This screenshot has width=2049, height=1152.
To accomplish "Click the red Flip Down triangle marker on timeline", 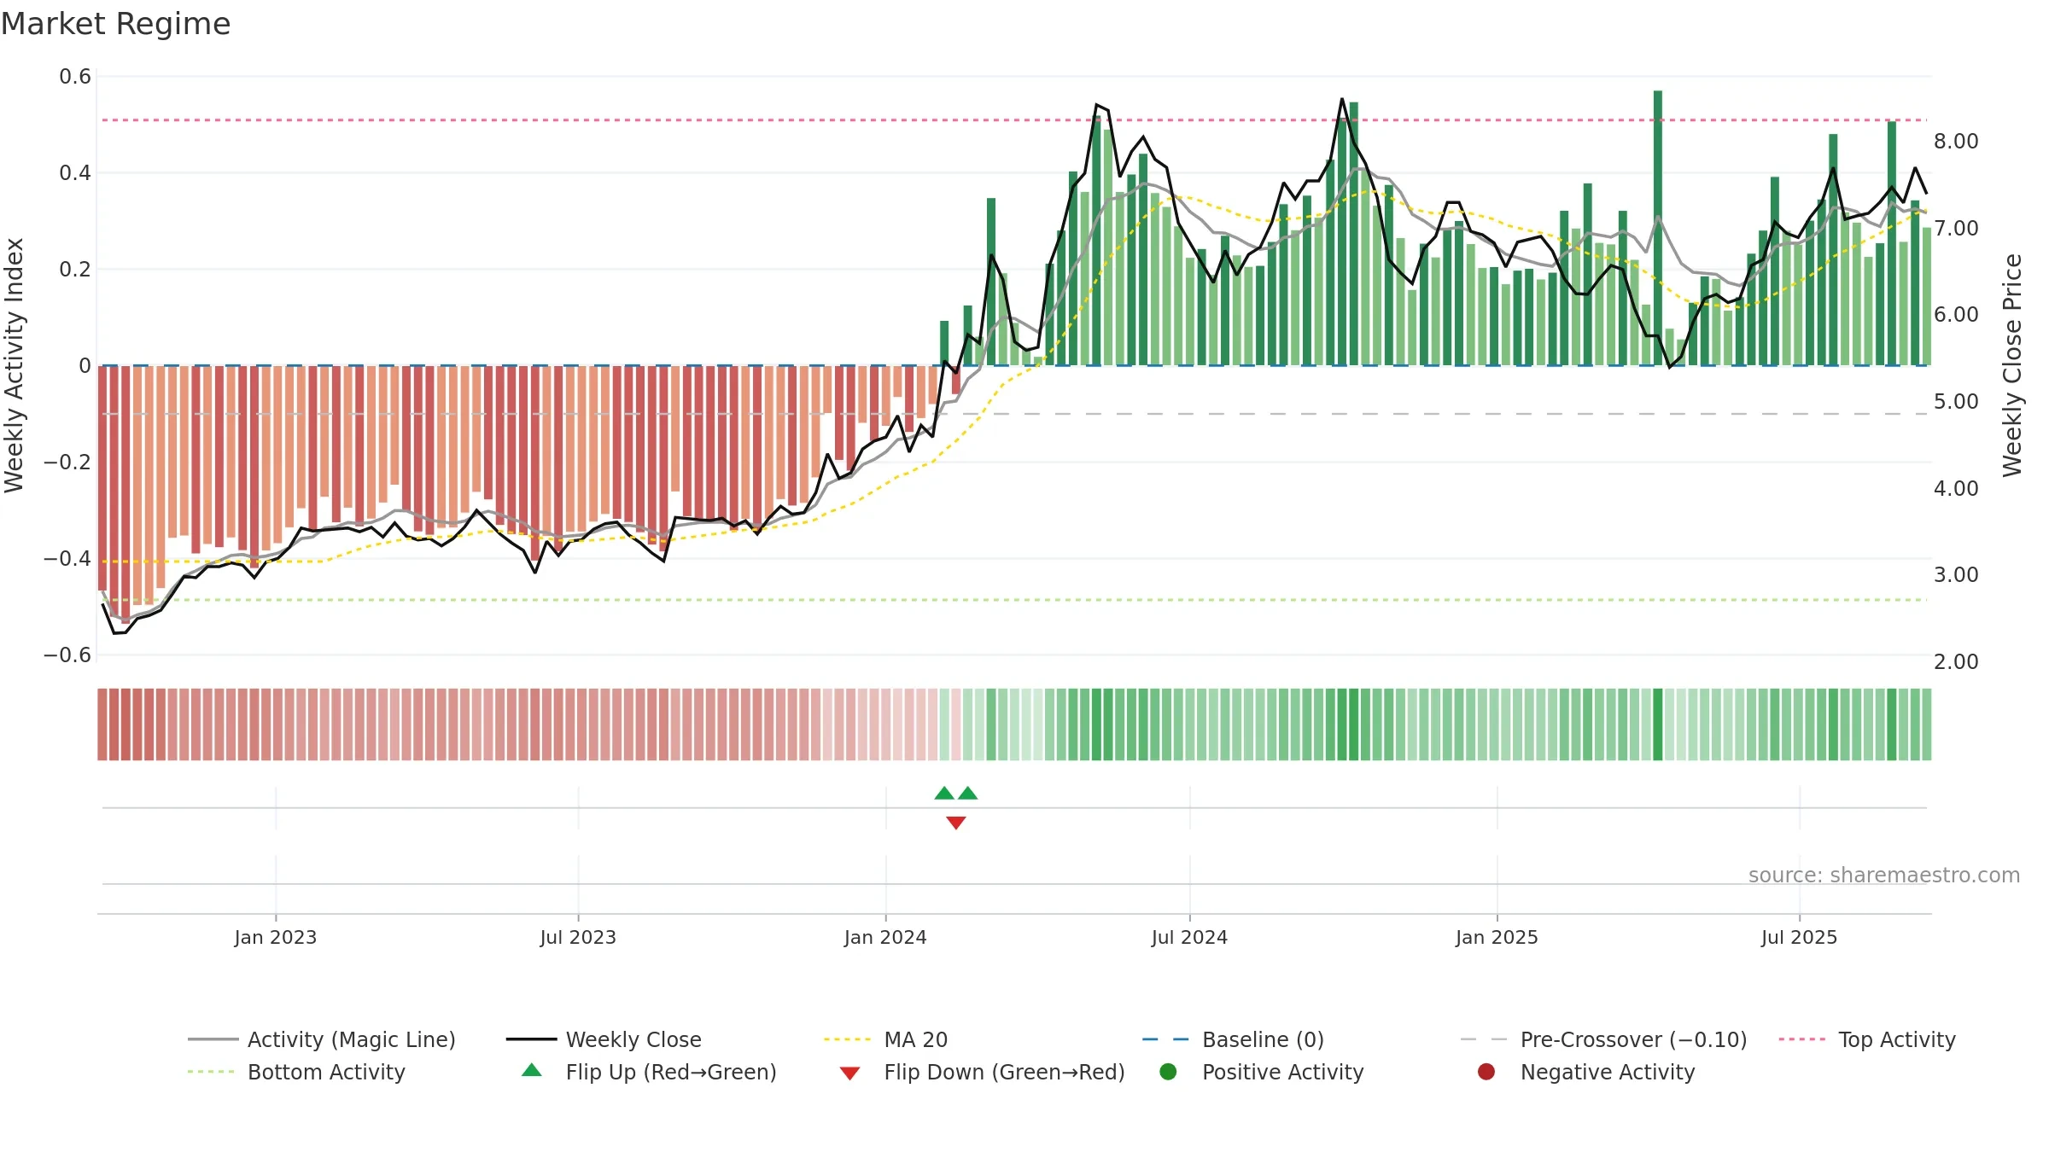I will coord(956,823).
